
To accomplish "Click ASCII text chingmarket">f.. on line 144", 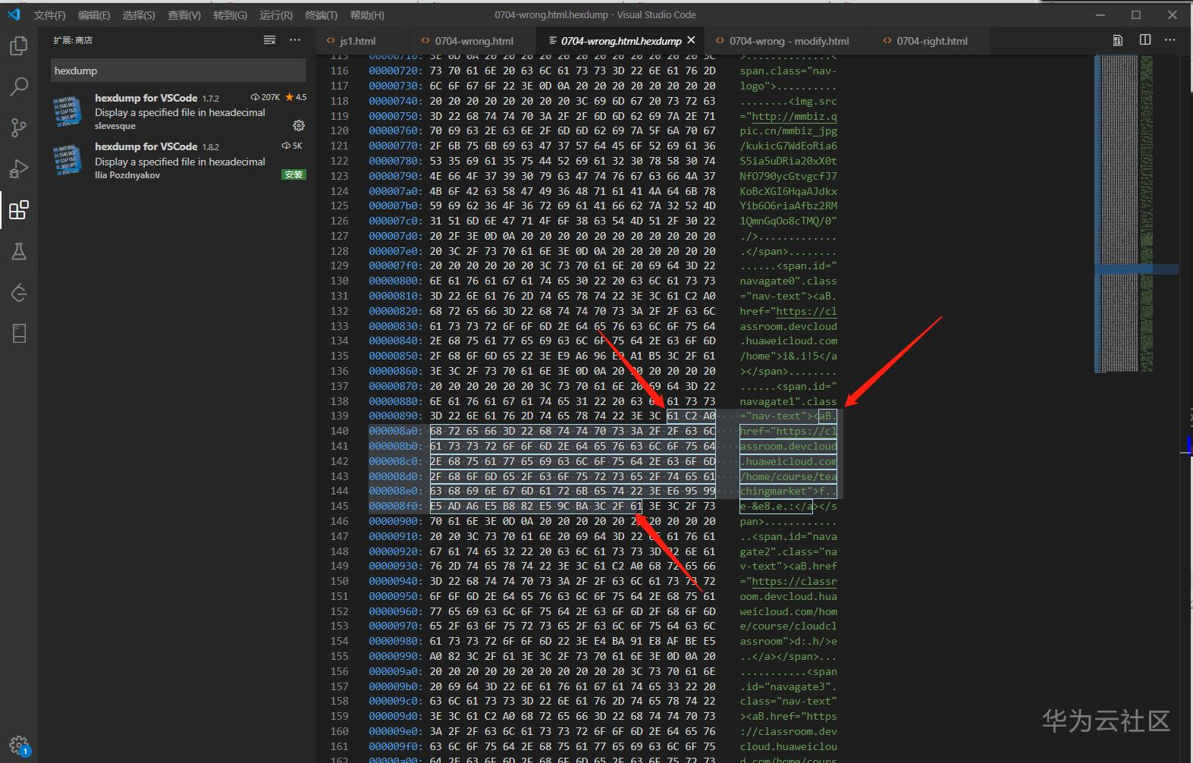I will coord(789,491).
